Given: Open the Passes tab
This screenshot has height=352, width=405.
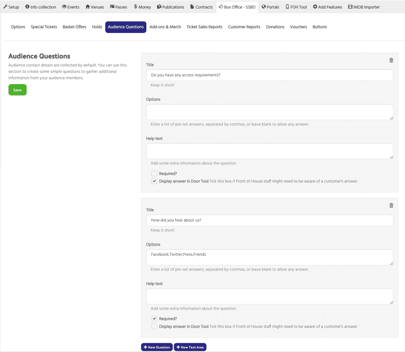Looking at the screenshot, I should [x=118, y=7].
